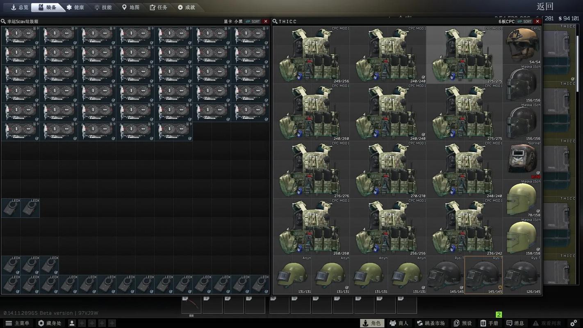Switch to the 健康 (Health) tab
Screen dimensions: 583x328
pyautogui.click(x=75, y=7)
